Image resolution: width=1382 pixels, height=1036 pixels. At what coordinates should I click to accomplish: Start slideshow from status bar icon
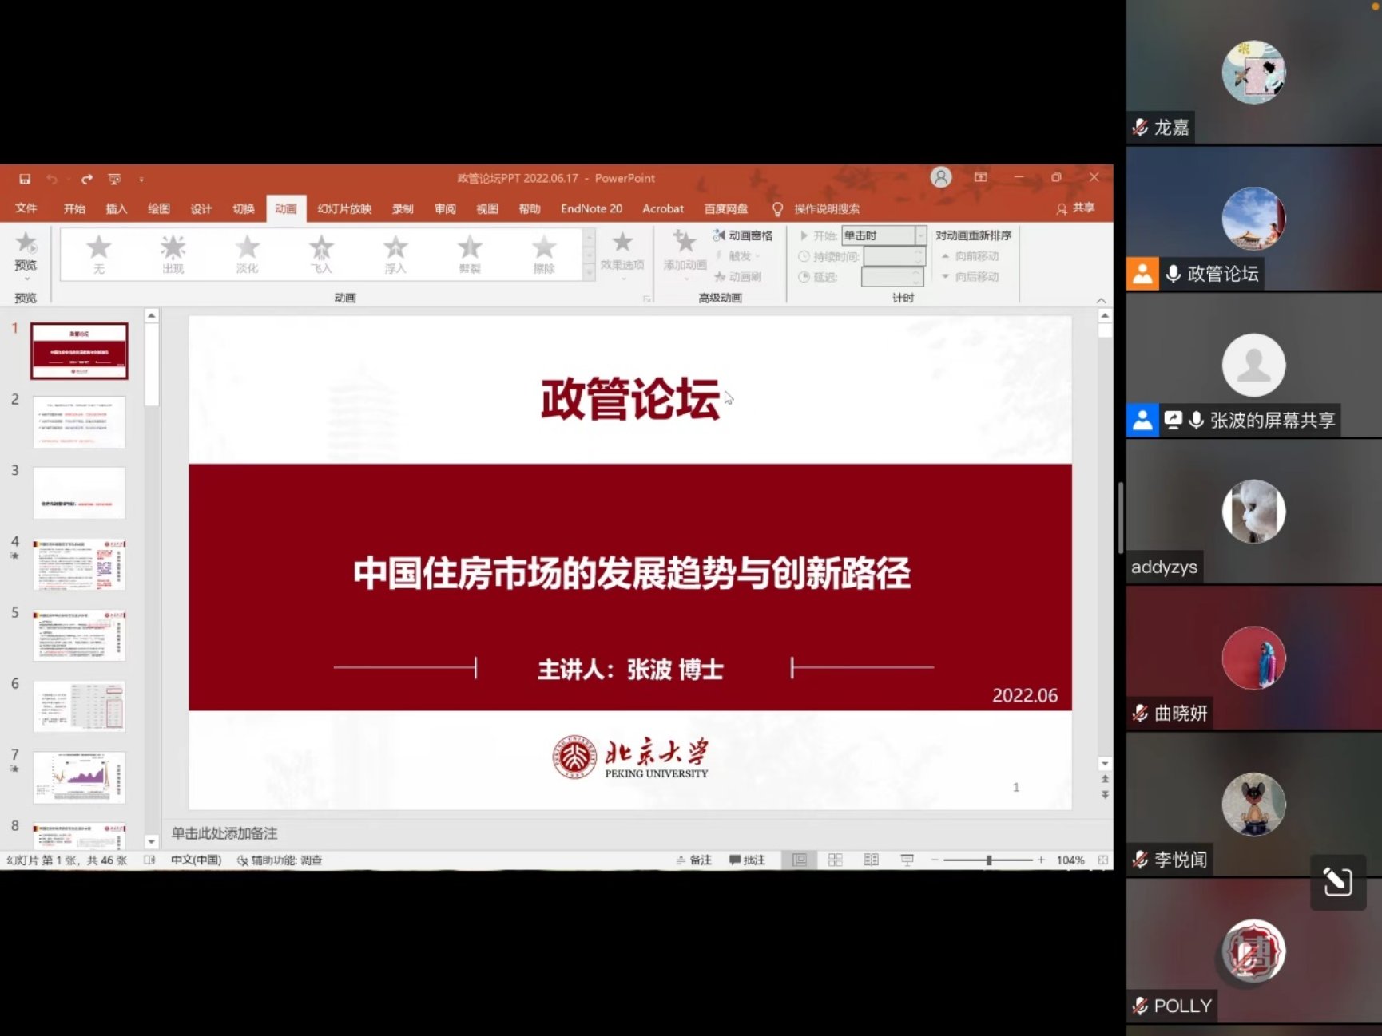point(907,860)
